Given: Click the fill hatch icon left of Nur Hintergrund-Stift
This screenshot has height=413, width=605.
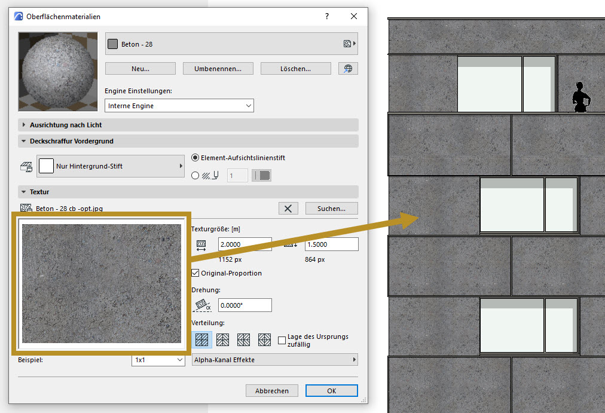Looking at the screenshot, I should coord(26,167).
